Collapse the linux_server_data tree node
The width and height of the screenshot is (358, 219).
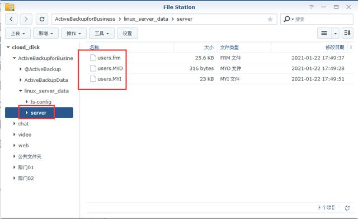tap(21, 91)
